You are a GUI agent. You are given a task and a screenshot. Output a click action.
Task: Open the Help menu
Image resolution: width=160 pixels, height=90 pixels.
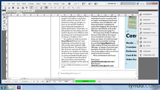coord(63,4)
